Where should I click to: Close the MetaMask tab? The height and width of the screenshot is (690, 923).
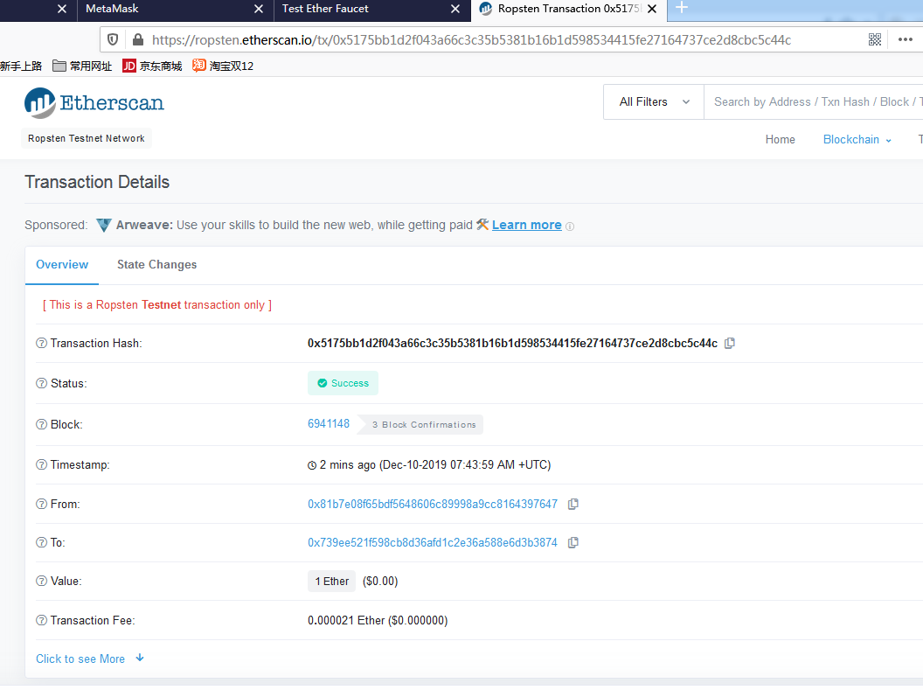point(259,9)
